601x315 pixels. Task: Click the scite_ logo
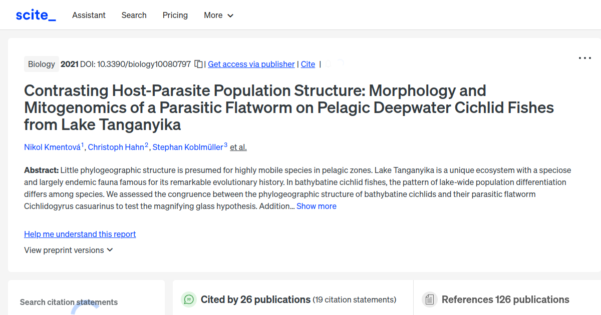click(35, 14)
